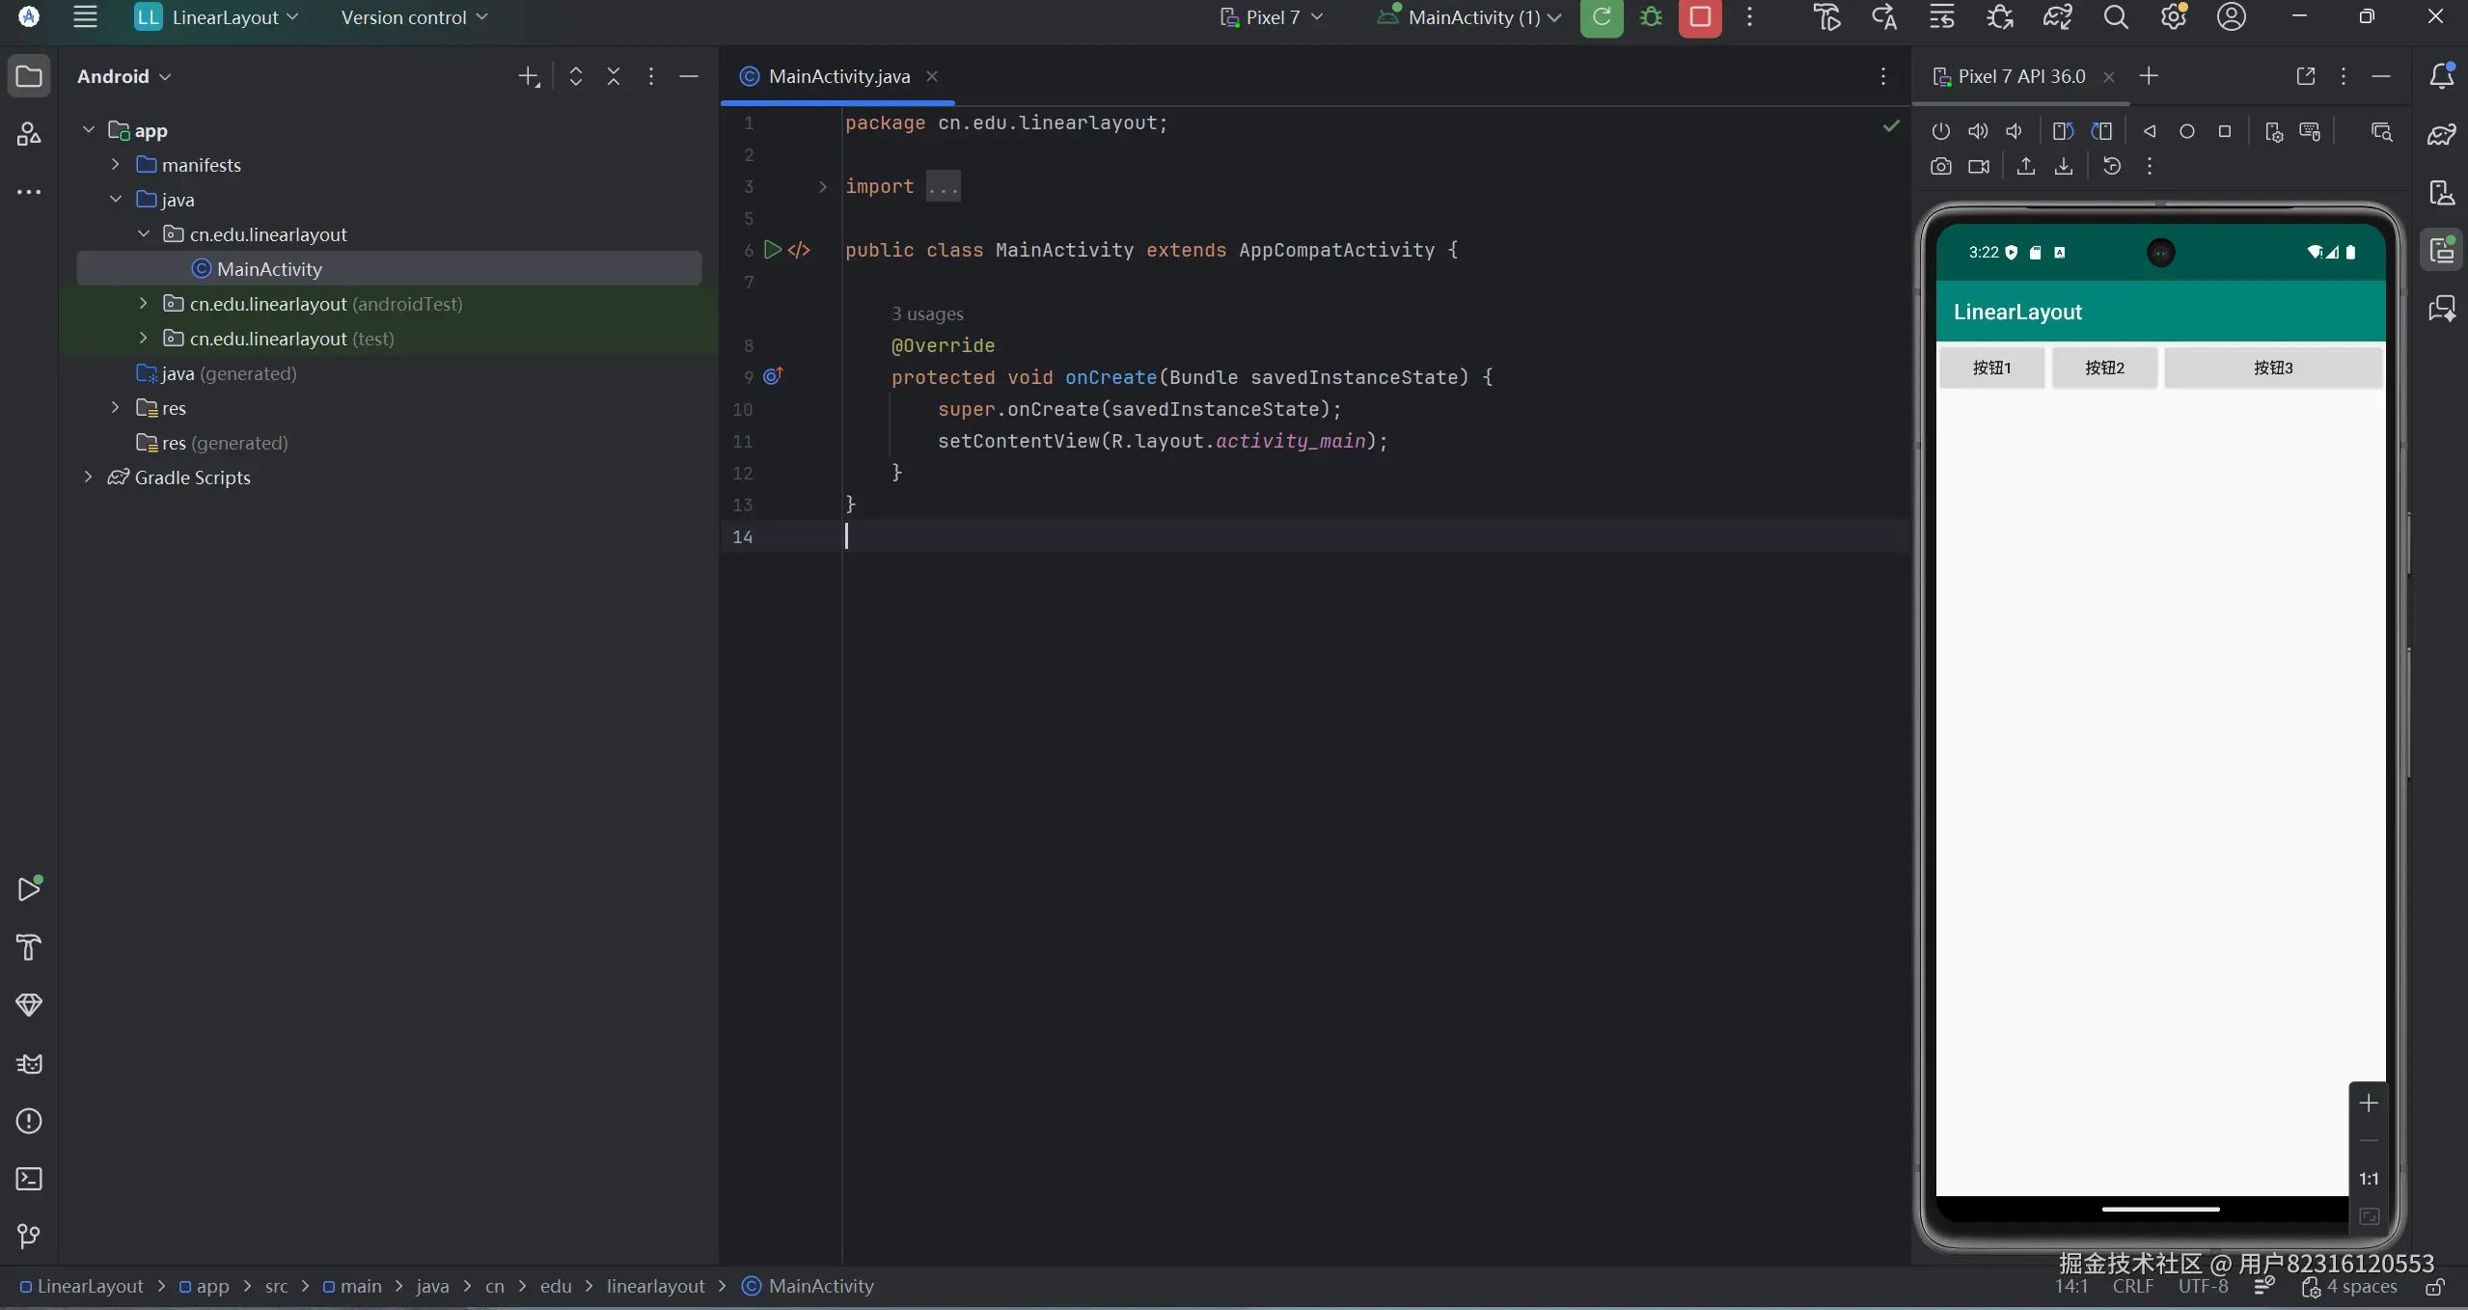Click the Debug app bug icon

click(1651, 17)
